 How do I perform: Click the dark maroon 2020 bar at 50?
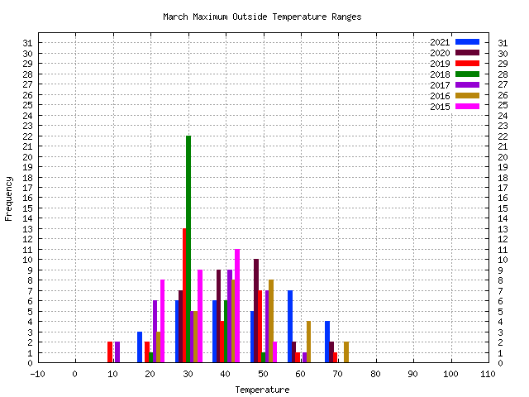[256, 311]
